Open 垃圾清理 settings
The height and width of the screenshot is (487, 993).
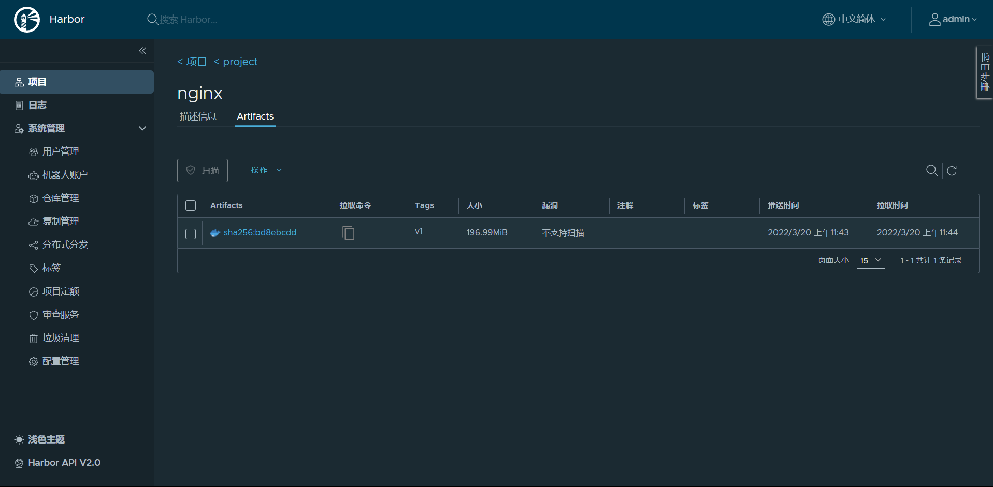click(x=61, y=337)
